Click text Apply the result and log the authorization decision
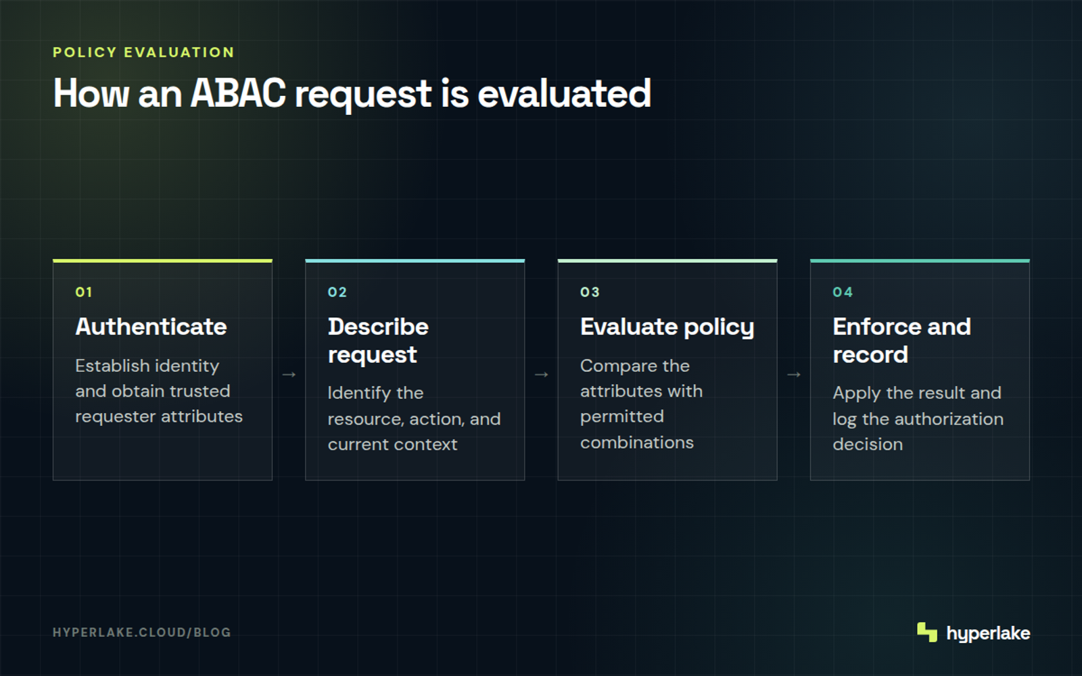 click(918, 418)
